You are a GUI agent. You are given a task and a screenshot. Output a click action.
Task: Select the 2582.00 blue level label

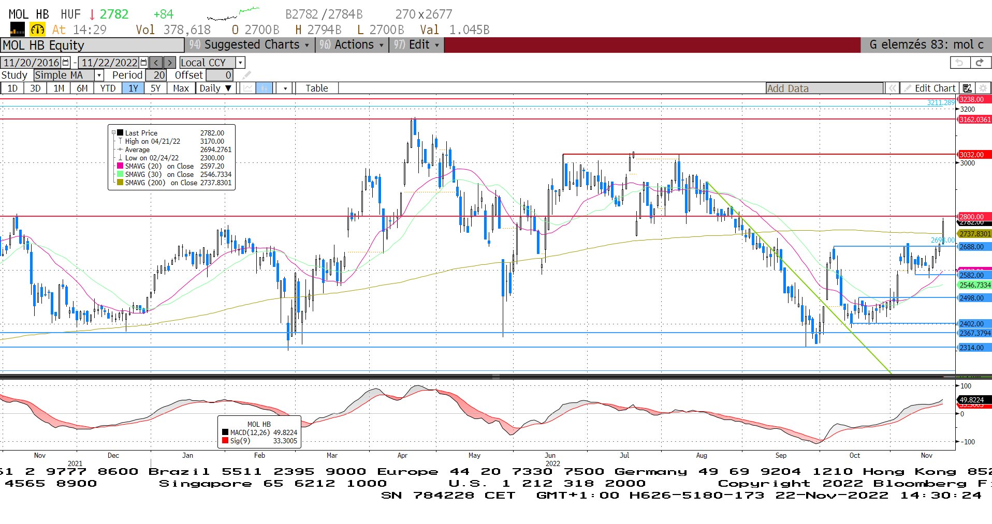[x=974, y=275]
